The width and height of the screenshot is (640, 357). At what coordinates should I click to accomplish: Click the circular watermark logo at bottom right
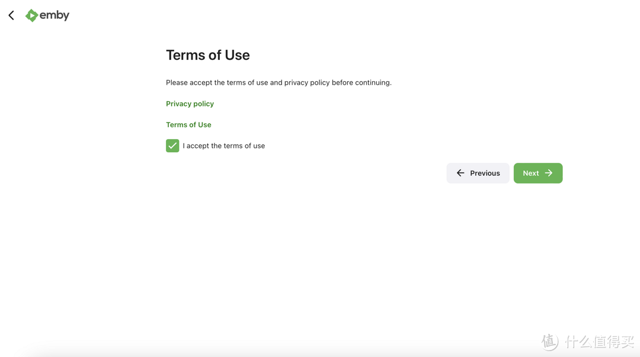point(550,342)
